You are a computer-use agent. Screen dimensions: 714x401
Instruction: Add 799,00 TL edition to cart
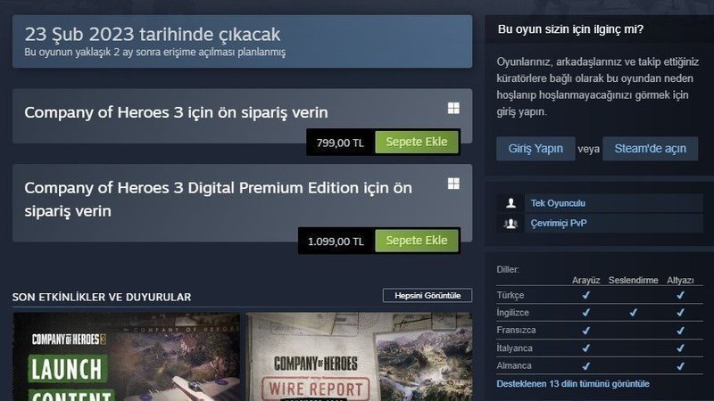point(417,142)
